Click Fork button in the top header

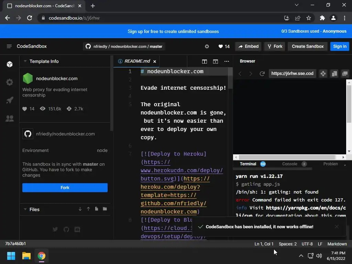click(275, 46)
